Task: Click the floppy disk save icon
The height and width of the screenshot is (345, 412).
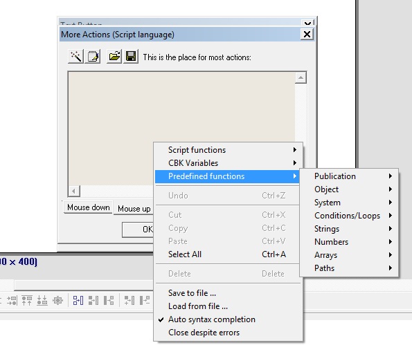Action: [131, 56]
